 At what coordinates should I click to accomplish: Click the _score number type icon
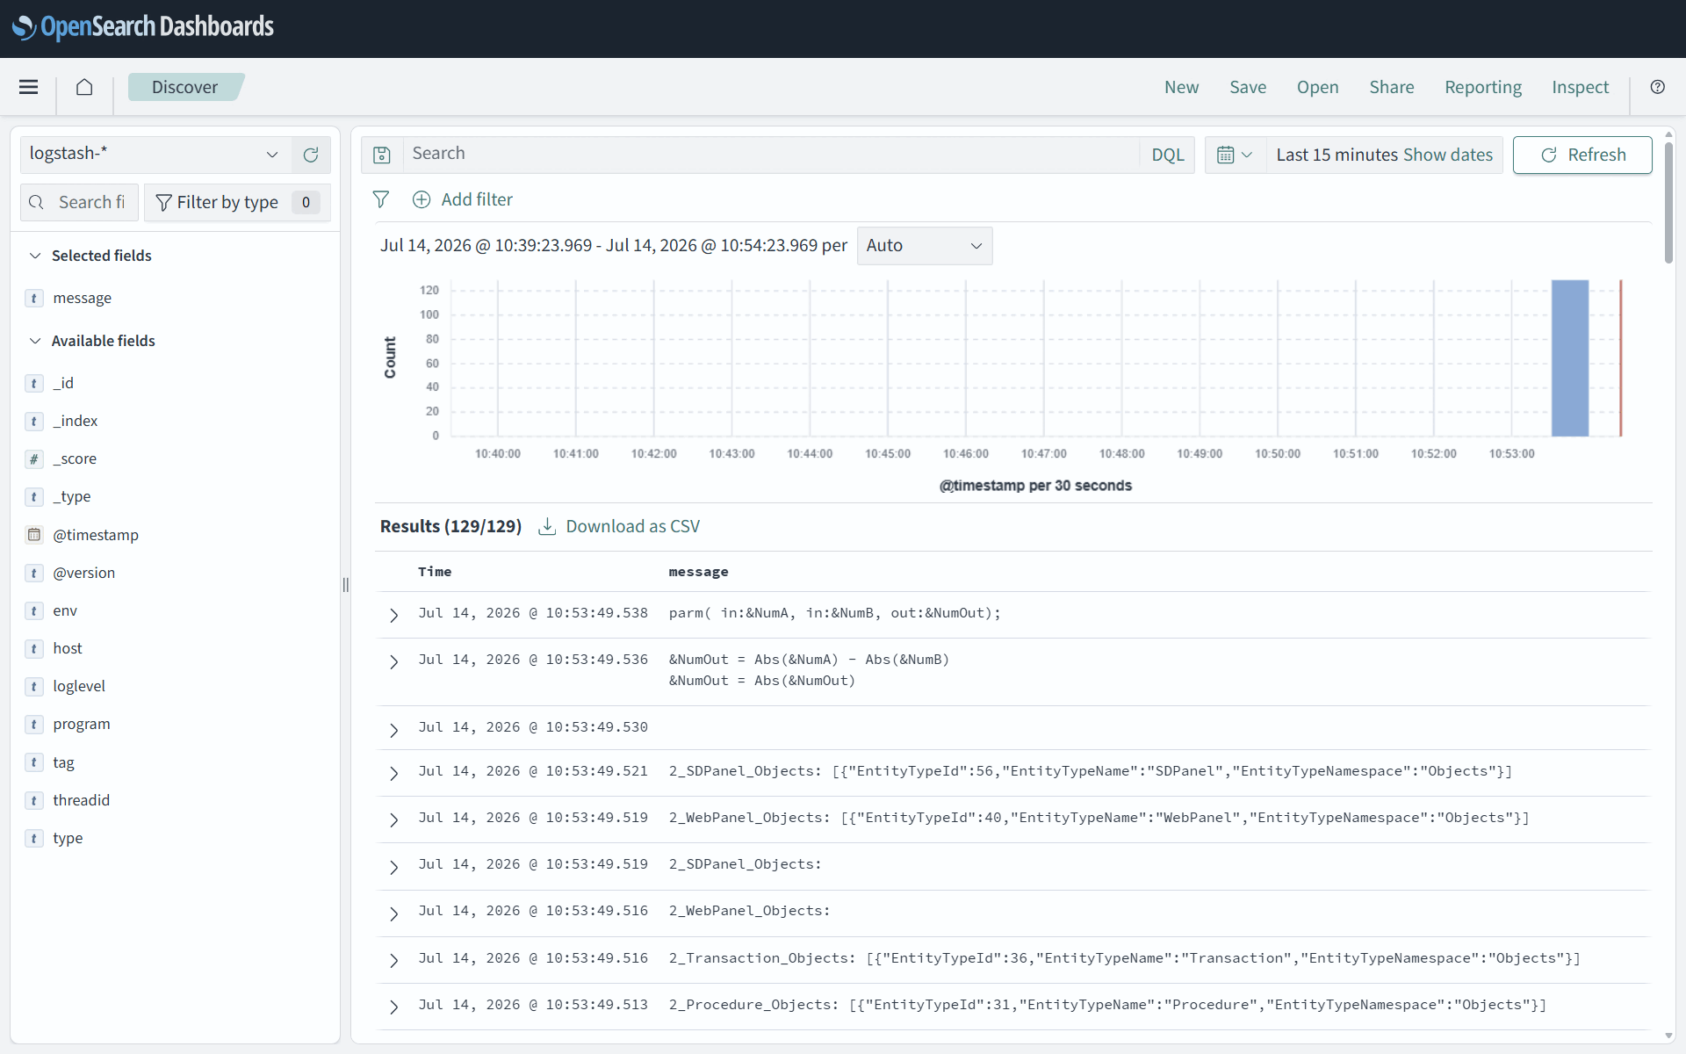[34, 458]
